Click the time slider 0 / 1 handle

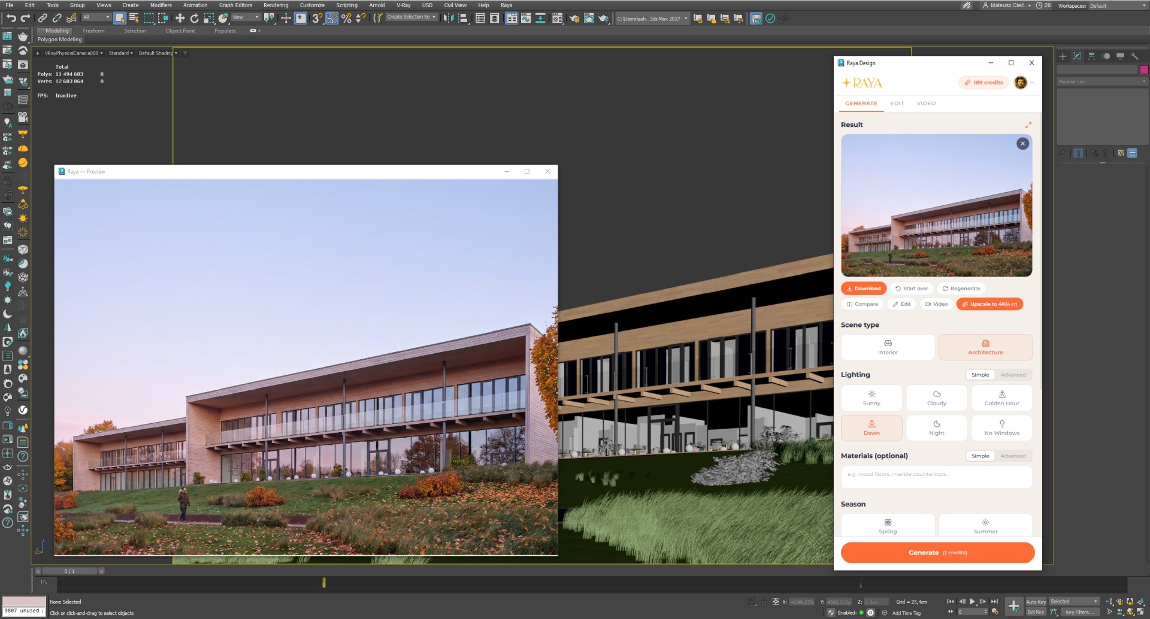[69, 571]
